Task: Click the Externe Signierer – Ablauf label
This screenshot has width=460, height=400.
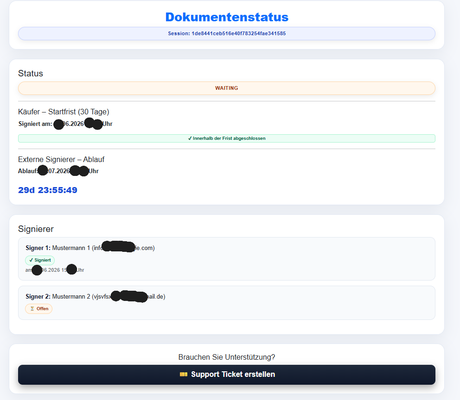Action: [61, 160]
